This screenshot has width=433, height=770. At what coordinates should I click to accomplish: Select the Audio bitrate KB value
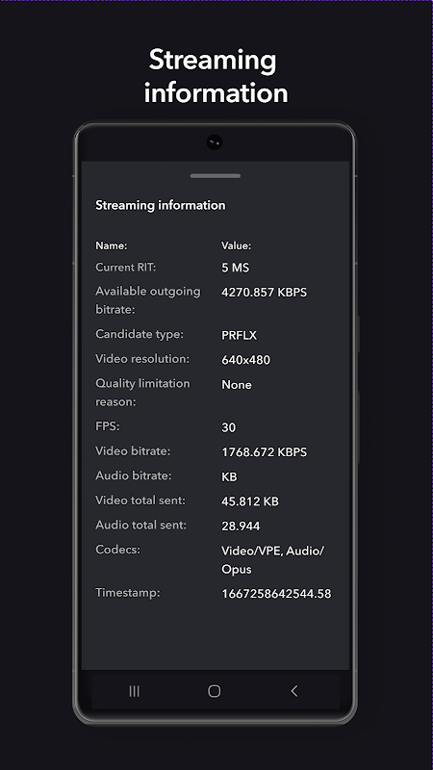[229, 476]
